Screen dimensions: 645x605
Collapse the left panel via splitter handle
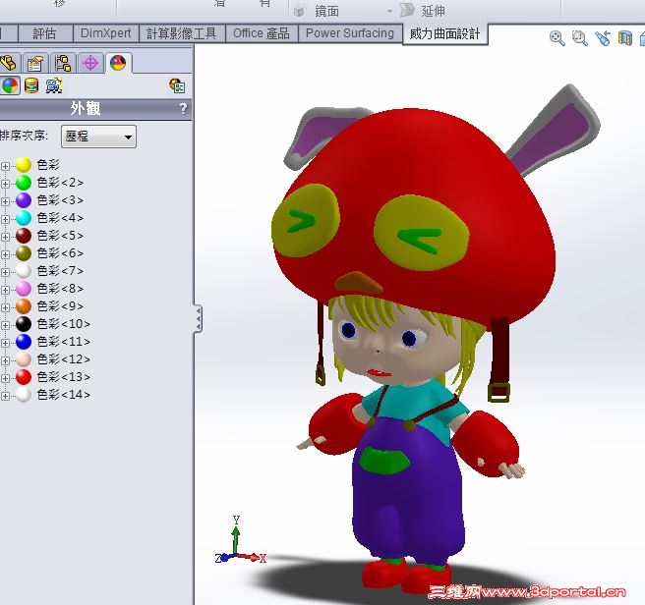198,318
